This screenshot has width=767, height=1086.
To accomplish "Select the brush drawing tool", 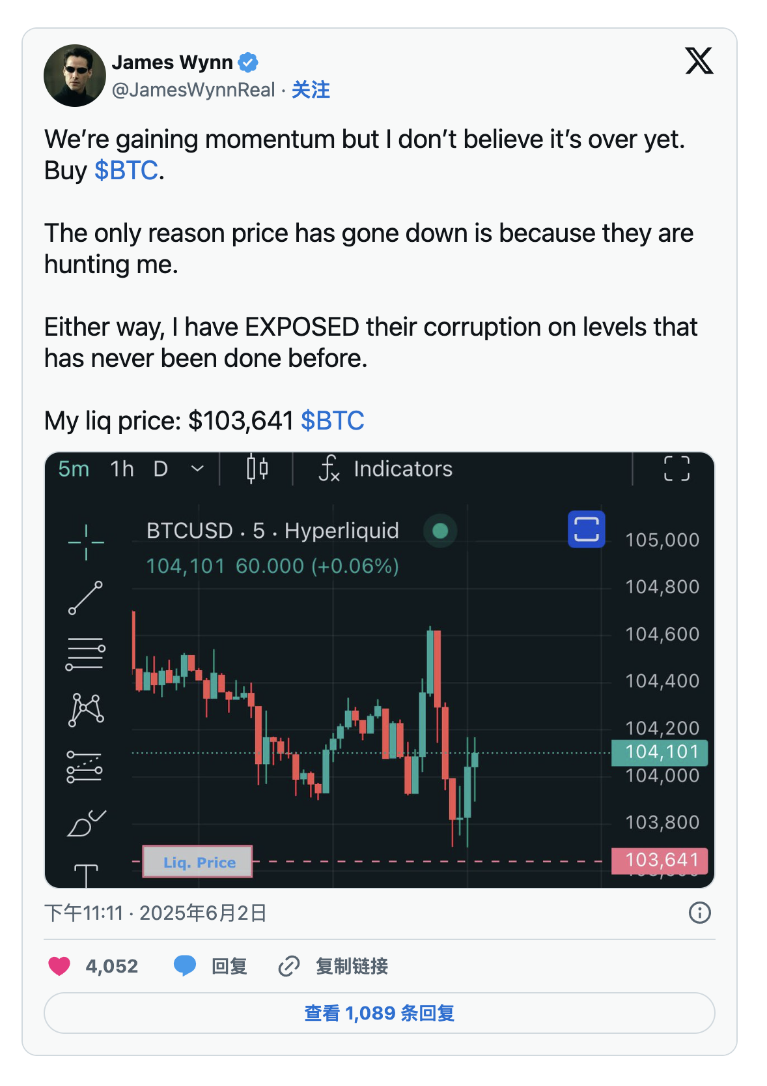I will tap(86, 823).
